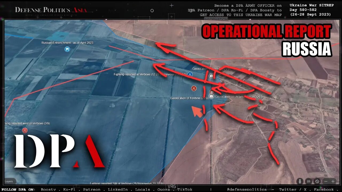
Task: Click the Quora entry in the footer bar
Action: 164,189
